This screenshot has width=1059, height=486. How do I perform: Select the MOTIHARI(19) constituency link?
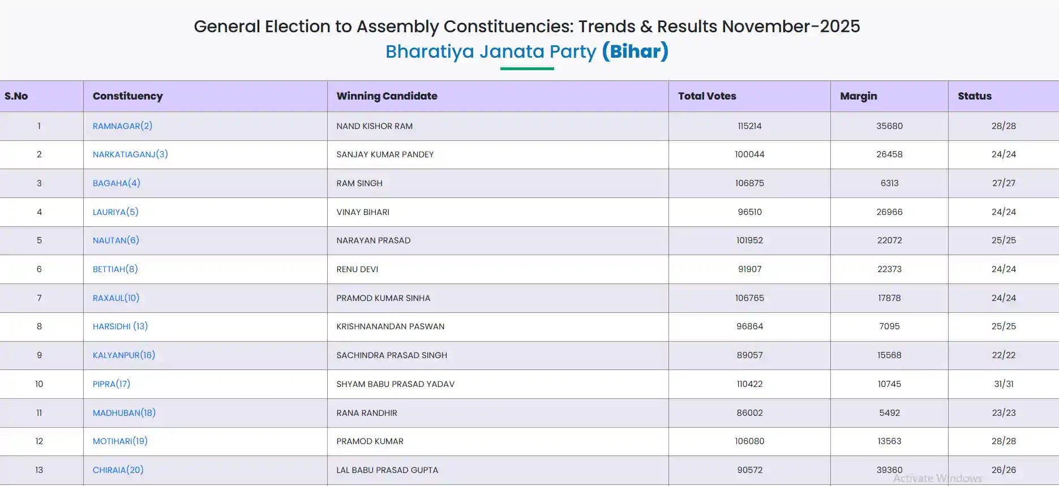120,441
